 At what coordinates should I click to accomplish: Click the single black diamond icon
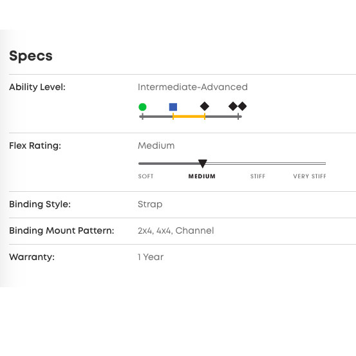click(205, 106)
